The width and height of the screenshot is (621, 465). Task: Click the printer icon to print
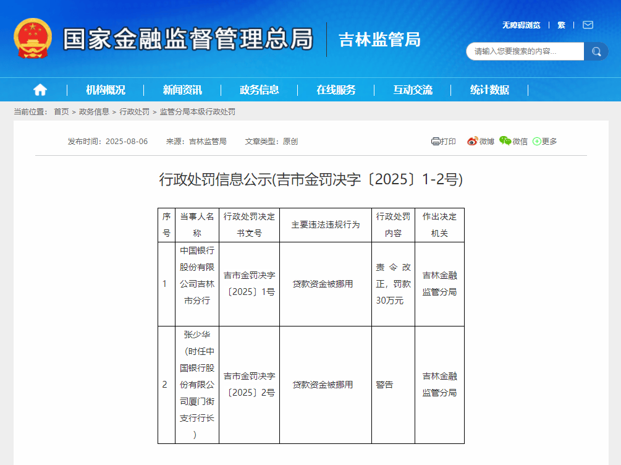436,142
